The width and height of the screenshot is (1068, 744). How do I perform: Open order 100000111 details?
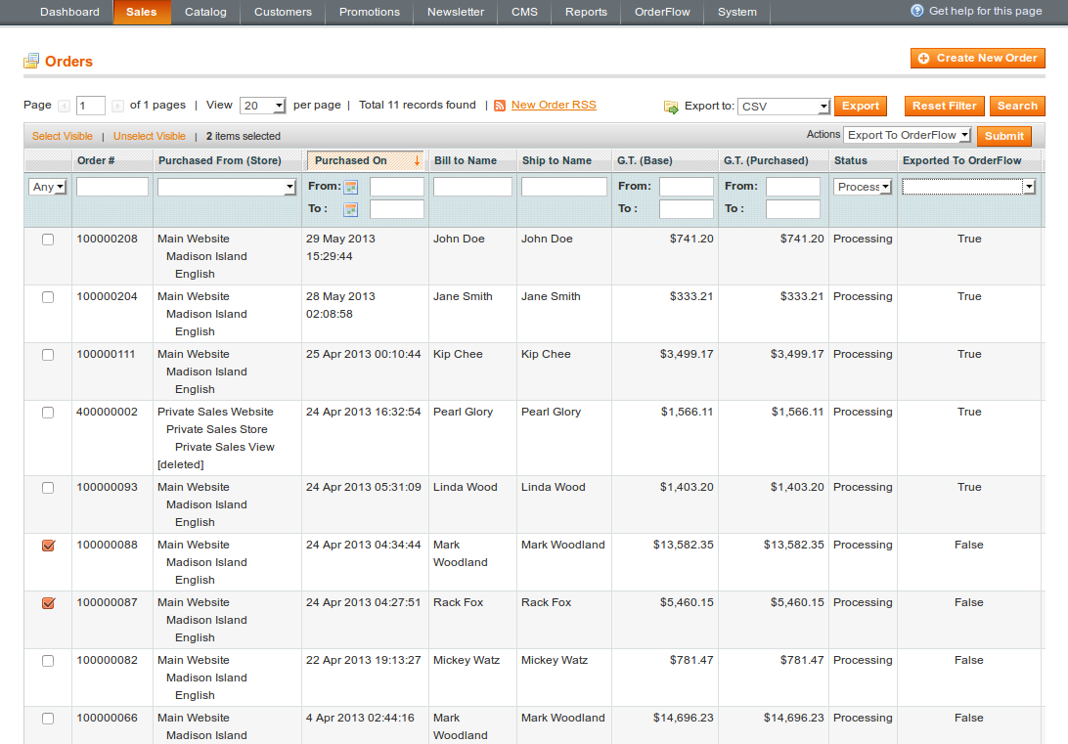106,354
